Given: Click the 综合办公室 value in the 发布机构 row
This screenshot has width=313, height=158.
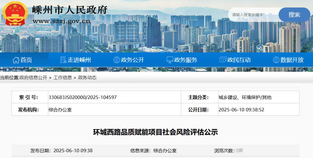Looking at the screenshot, I should coord(60,110).
